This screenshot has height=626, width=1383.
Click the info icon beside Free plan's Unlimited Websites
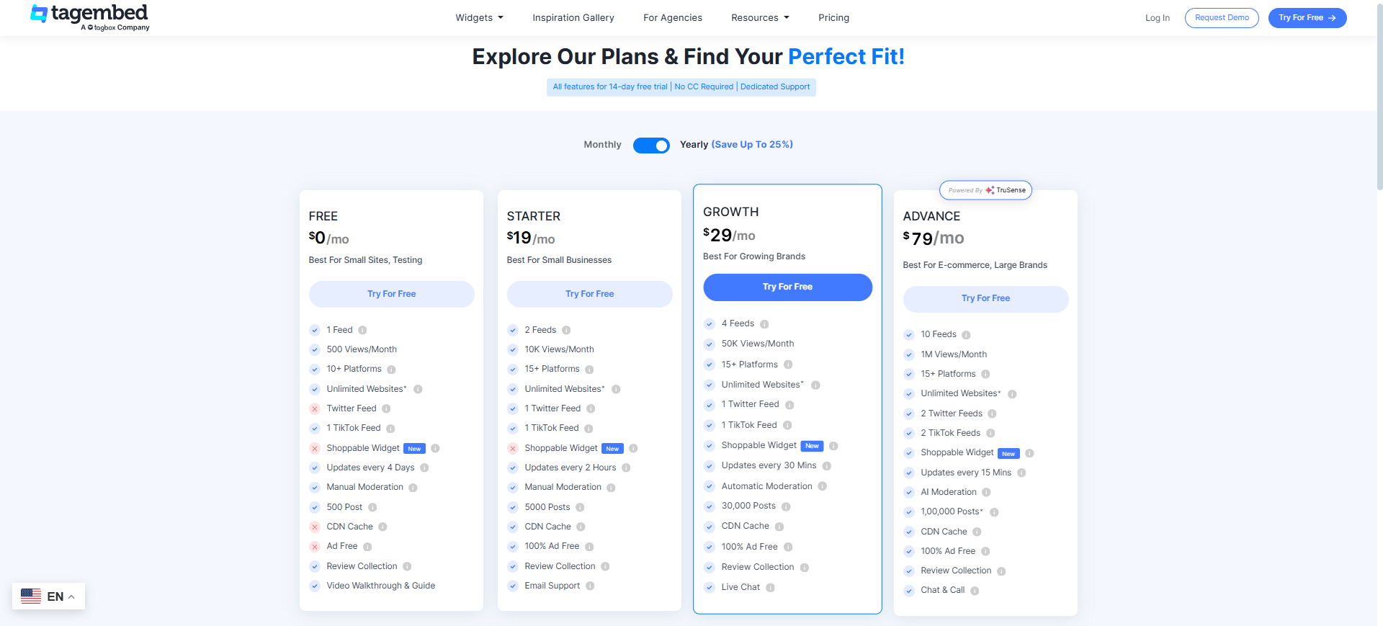pos(419,389)
